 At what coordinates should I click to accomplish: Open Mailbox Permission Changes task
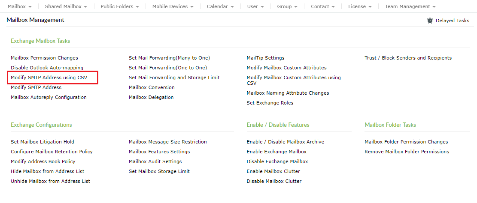coord(44,58)
